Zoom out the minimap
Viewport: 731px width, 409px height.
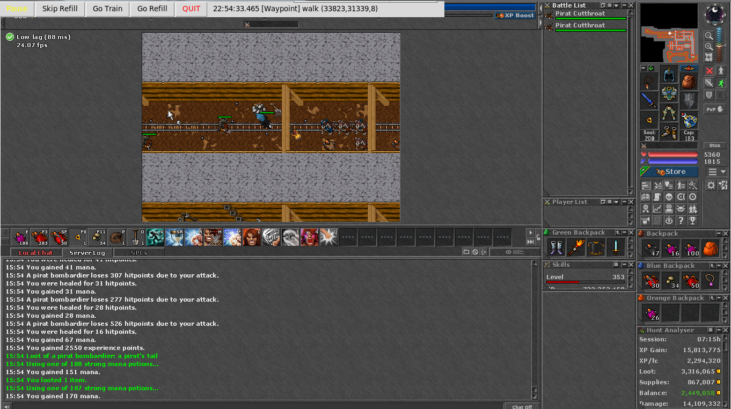pos(709,36)
